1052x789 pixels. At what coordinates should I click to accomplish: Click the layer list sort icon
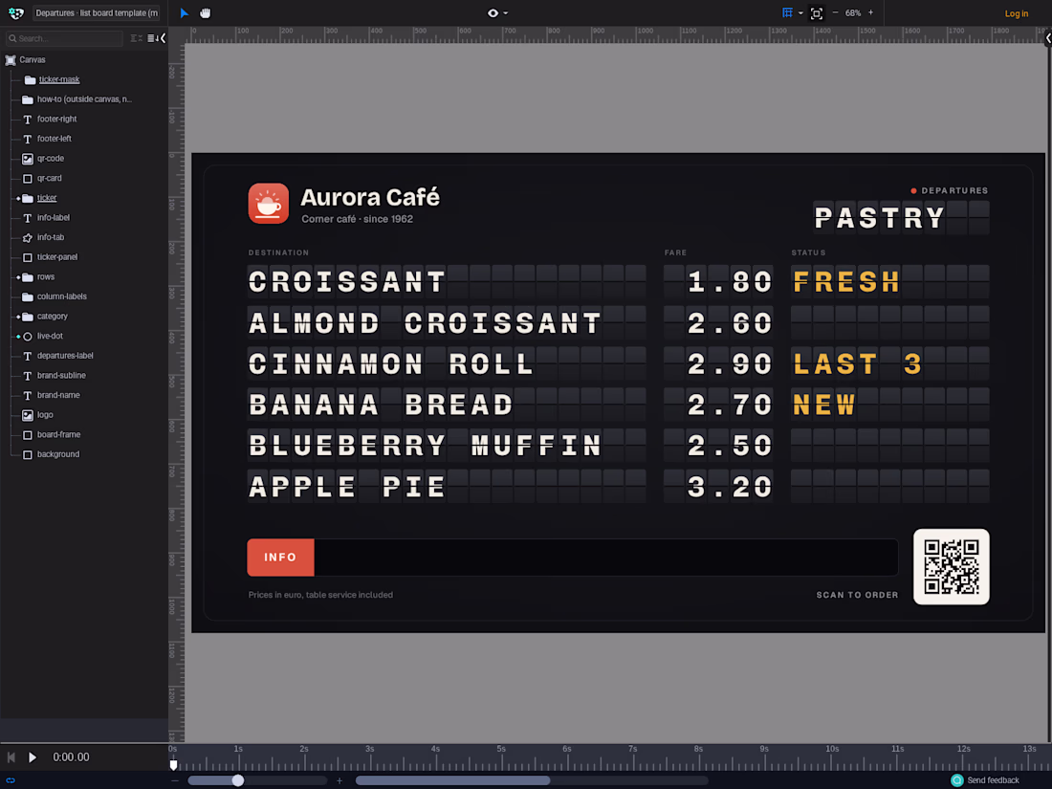[x=152, y=38]
